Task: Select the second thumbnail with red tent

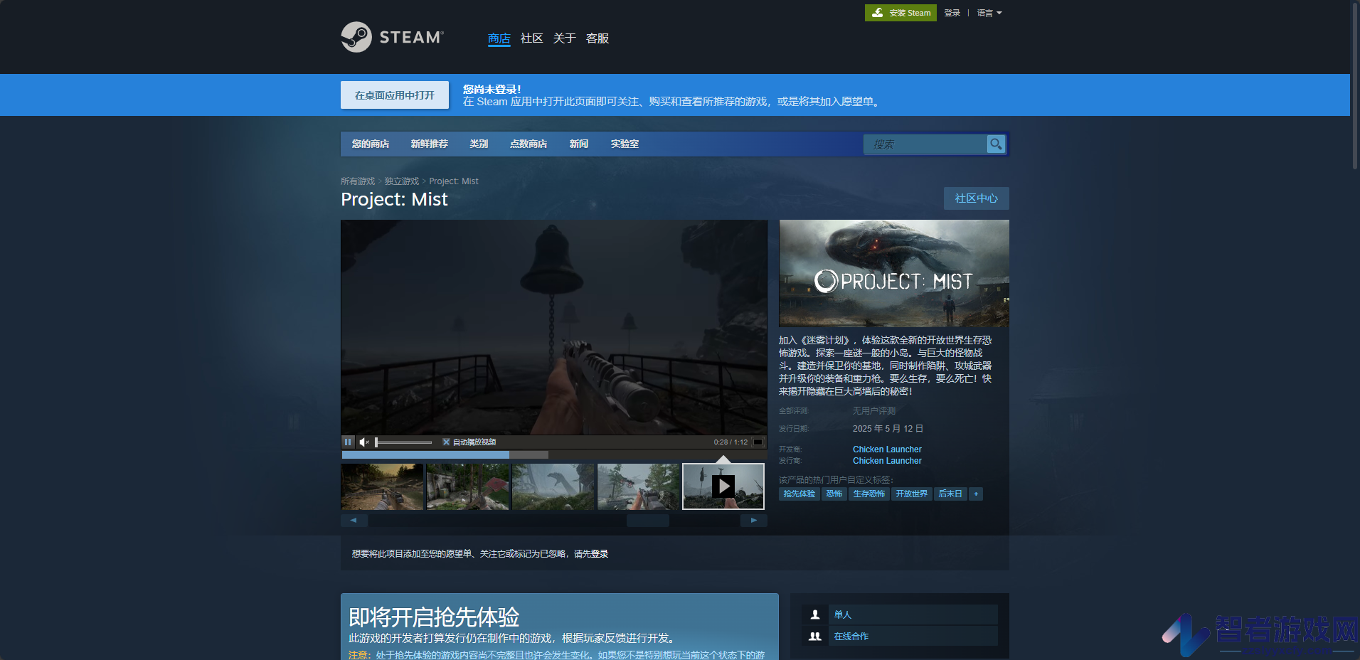Action: [x=467, y=486]
